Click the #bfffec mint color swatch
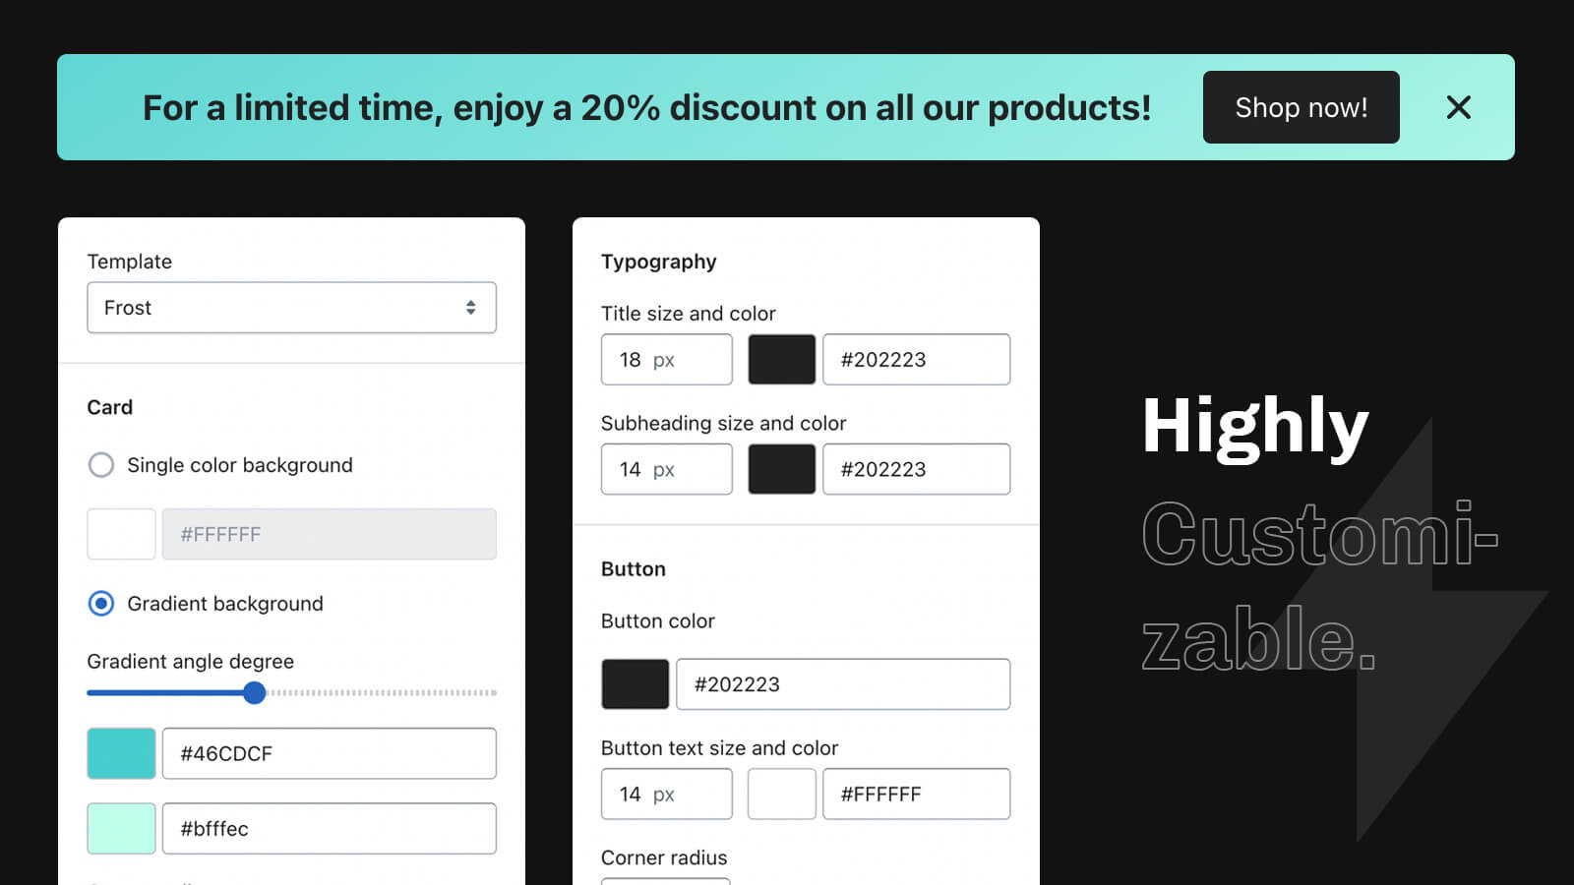The width and height of the screenshot is (1574, 885). (x=121, y=829)
